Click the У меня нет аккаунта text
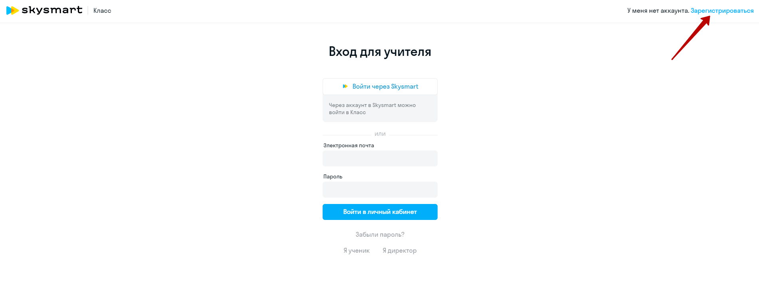 tap(658, 11)
